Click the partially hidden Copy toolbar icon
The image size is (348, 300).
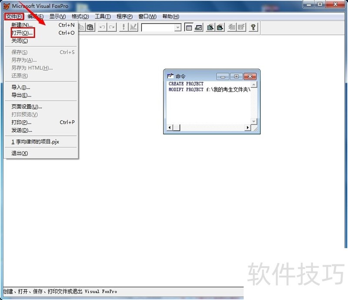(81, 27)
